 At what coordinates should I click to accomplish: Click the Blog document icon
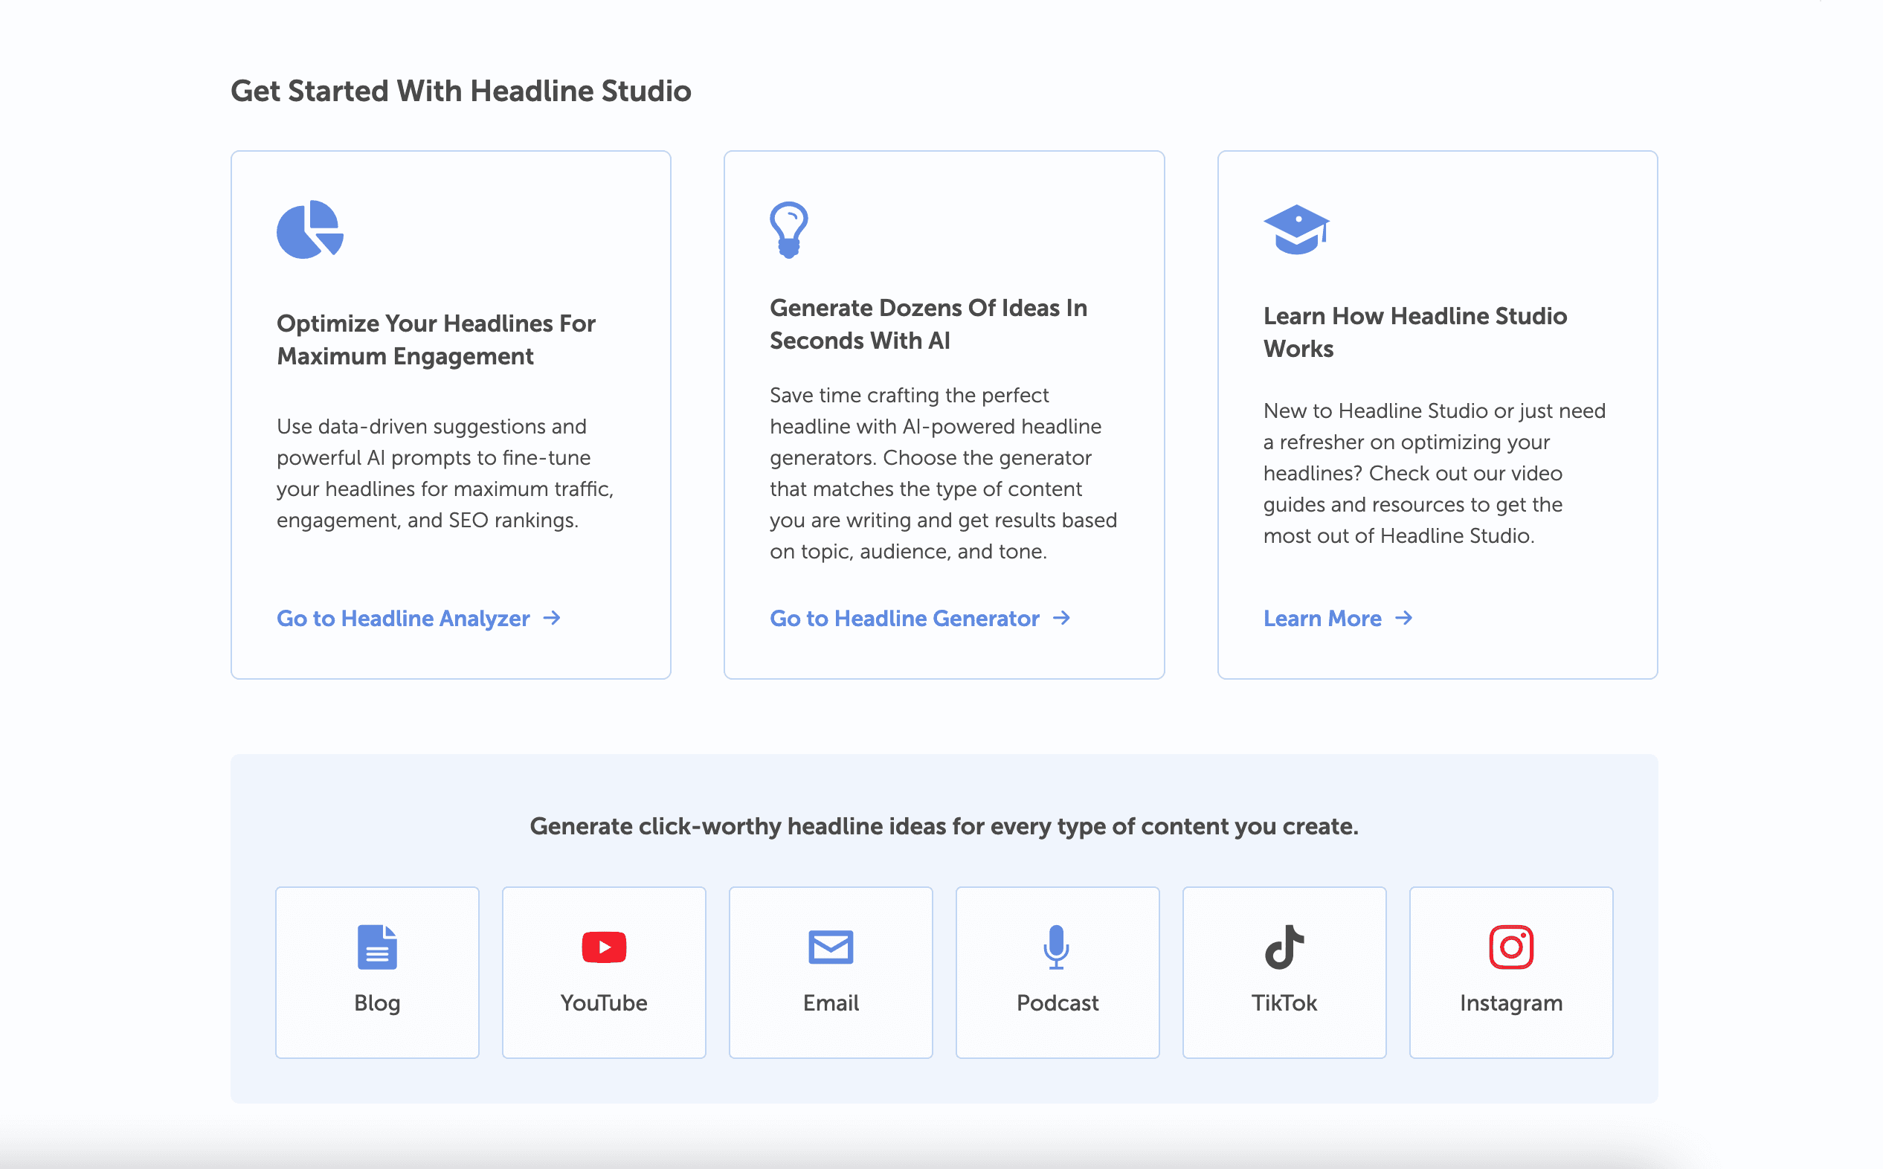(377, 947)
